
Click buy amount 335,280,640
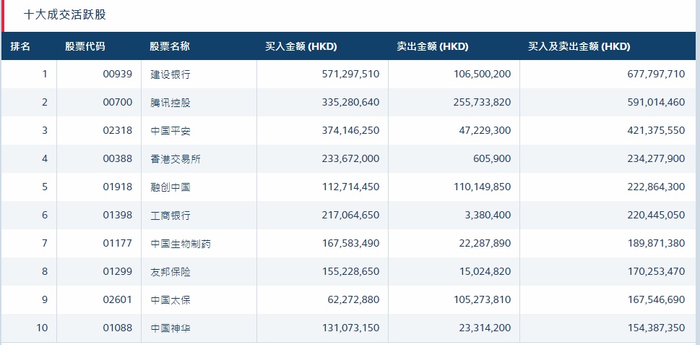[350, 102]
